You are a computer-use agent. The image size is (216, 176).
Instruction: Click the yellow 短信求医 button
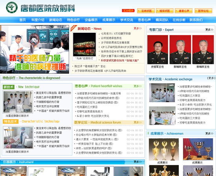coord(165,11)
